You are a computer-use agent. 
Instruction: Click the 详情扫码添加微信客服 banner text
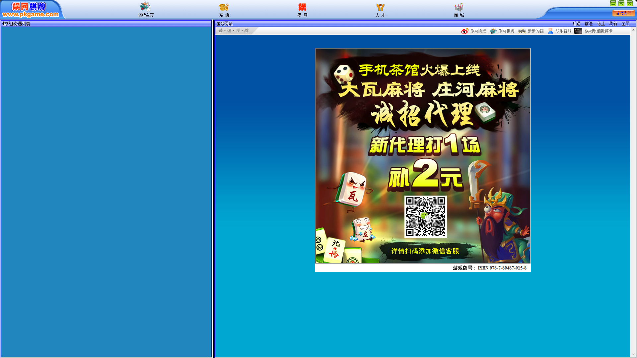click(425, 251)
